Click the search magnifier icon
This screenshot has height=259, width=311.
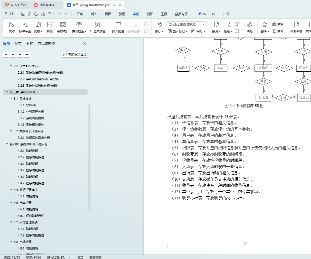228,14
